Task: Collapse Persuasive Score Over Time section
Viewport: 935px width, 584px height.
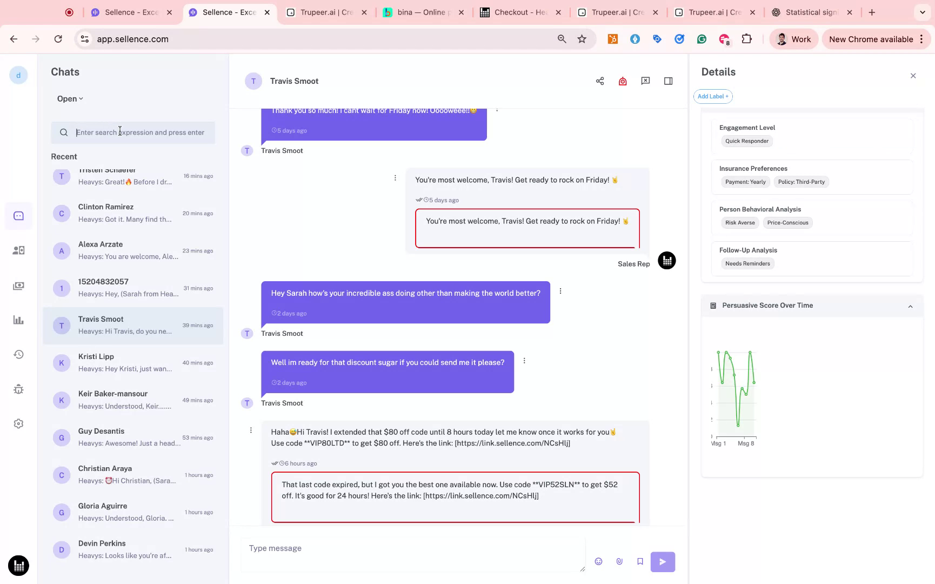Action: click(x=910, y=306)
